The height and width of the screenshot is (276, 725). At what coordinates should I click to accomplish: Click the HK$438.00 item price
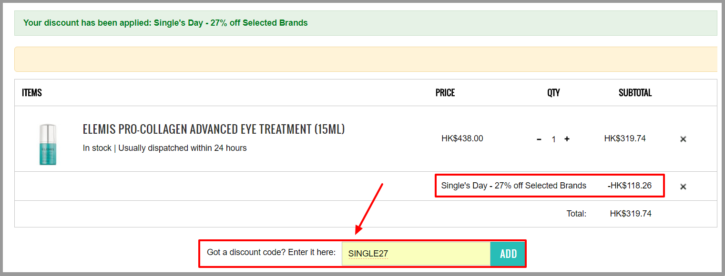(x=462, y=138)
